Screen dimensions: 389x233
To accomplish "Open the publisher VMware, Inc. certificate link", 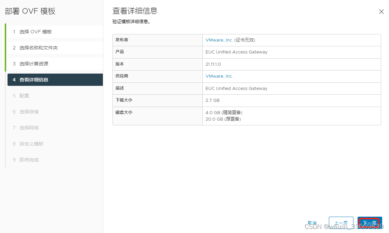I will pos(219,40).
